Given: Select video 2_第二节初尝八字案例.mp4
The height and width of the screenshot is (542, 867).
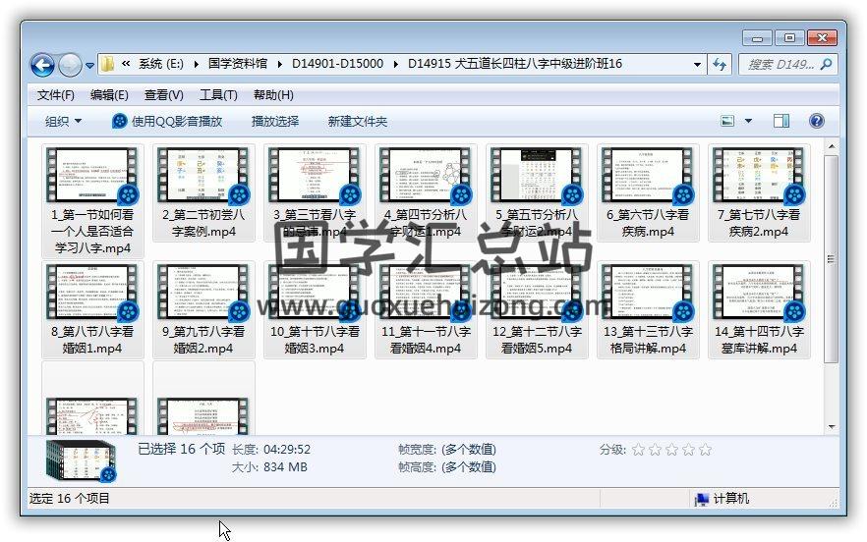Looking at the screenshot, I should [x=203, y=192].
